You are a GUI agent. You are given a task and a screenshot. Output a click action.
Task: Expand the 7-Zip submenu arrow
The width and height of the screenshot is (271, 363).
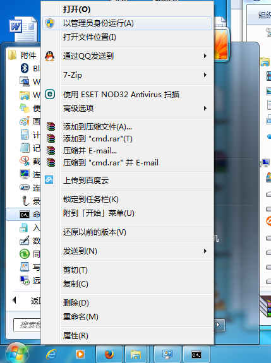pyautogui.click(x=205, y=75)
